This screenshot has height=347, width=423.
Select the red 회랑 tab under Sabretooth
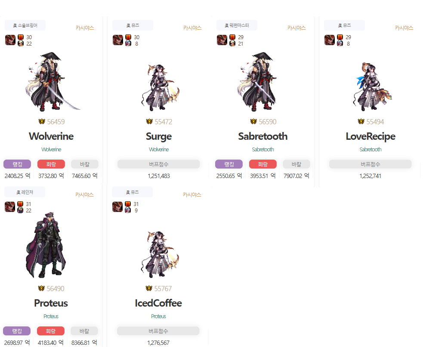[x=263, y=164]
